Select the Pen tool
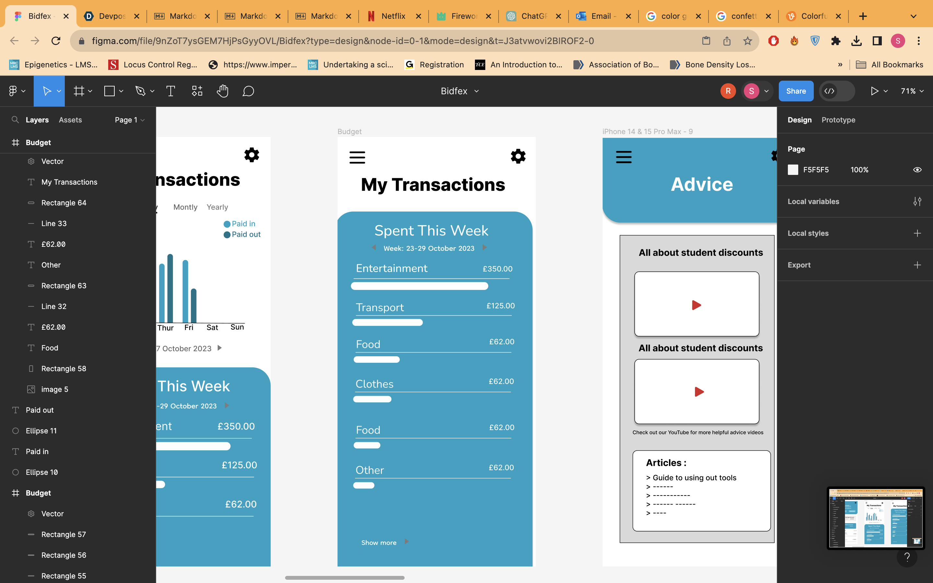The image size is (933, 583). (140, 91)
